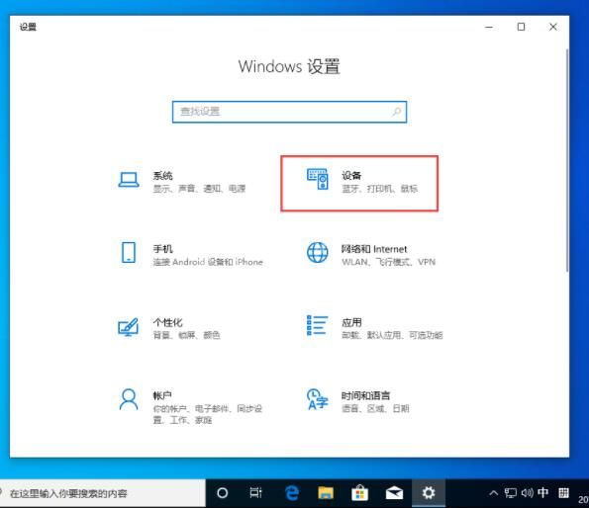
Task: Switch input language 中 indicator
Action: tap(542, 492)
